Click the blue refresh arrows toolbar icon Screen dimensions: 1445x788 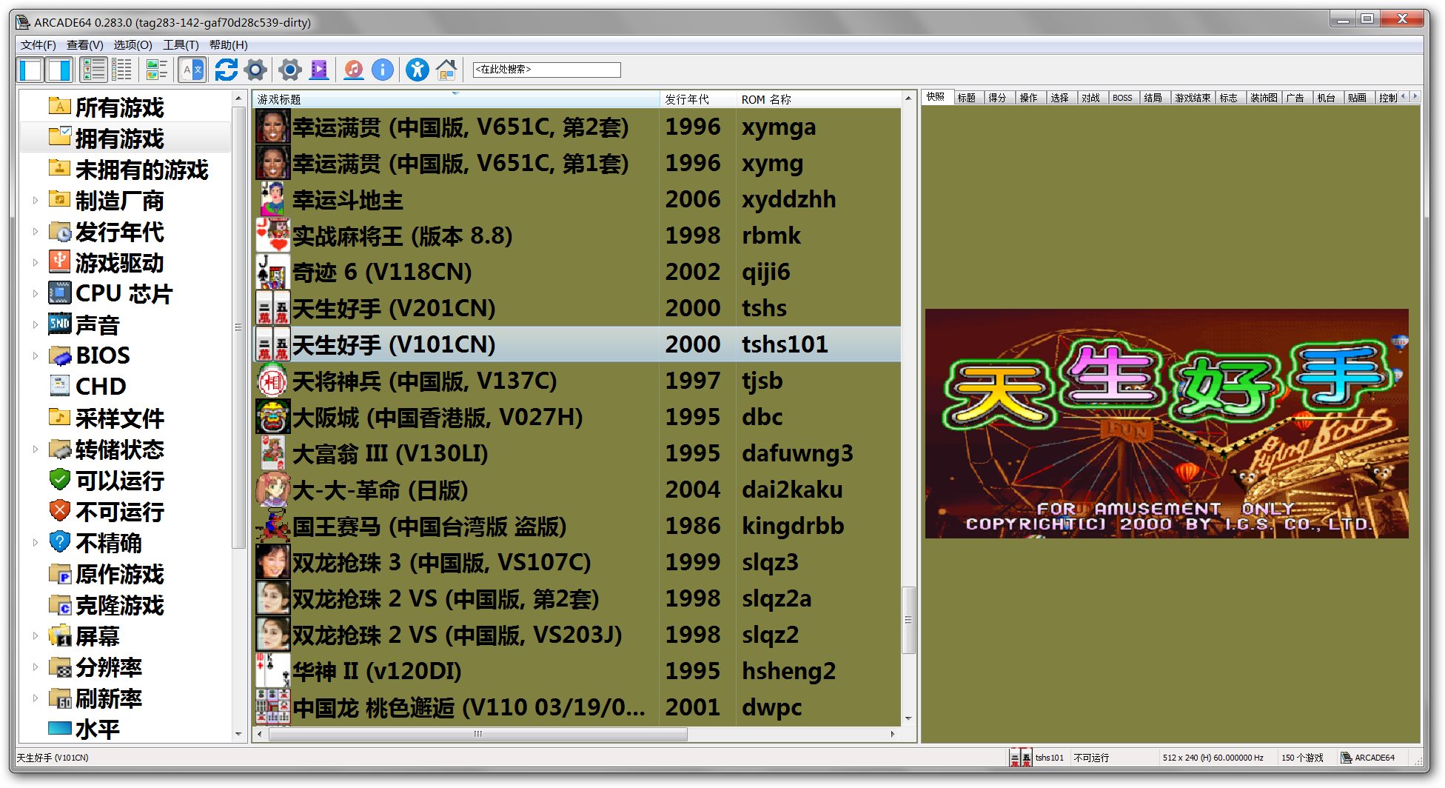pos(226,70)
